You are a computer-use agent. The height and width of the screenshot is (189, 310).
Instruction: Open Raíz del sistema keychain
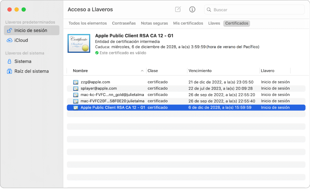(x=32, y=71)
